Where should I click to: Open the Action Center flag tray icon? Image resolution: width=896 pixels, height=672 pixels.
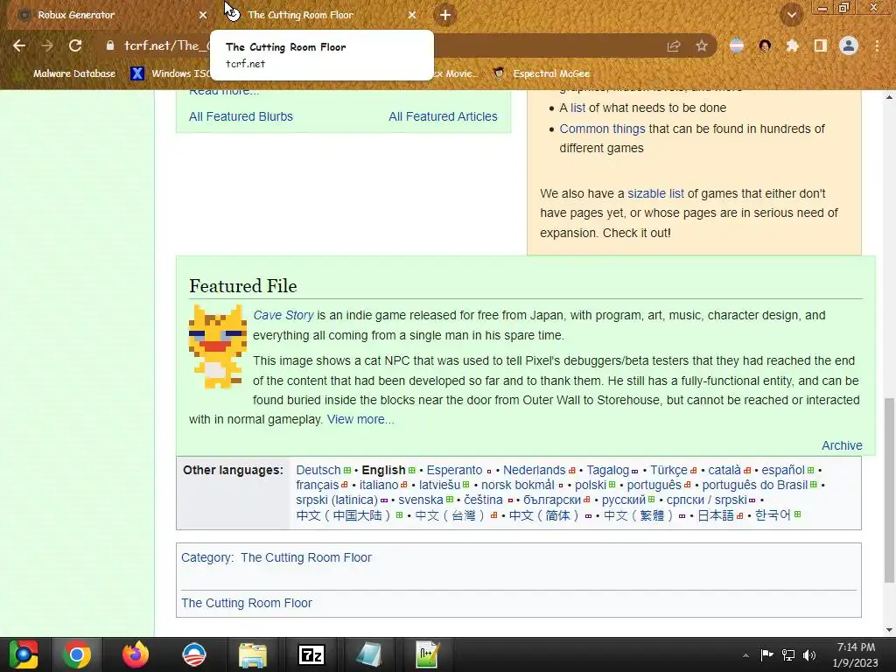pos(766,655)
